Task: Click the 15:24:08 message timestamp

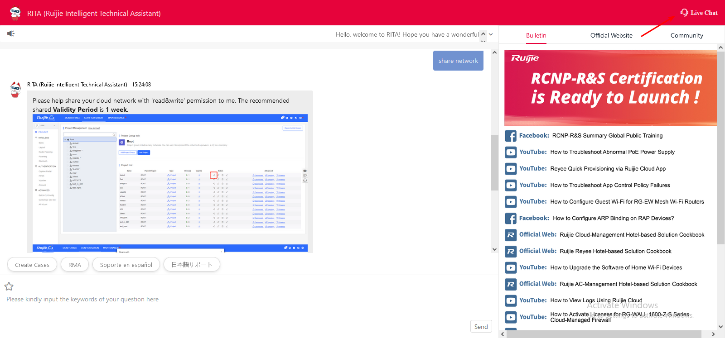Action: tap(141, 85)
